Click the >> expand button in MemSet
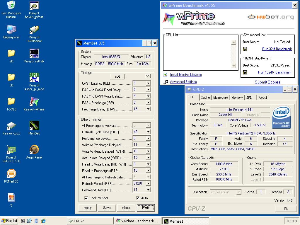This screenshot has height=225, width=300. tap(148, 76)
